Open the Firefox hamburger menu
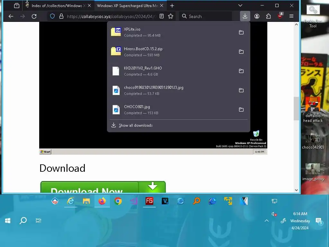Image resolution: width=329 pixels, height=247 pixels. pyautogui.click(x=291, y=16)
